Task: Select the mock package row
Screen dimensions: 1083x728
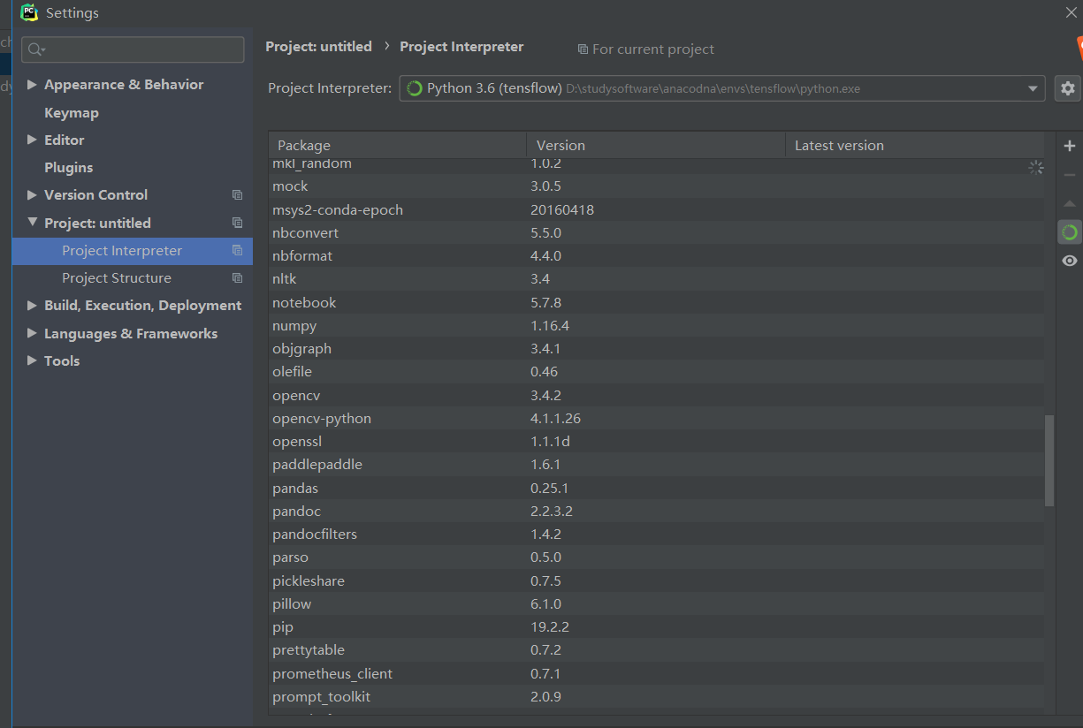Action: click(657, 186)
